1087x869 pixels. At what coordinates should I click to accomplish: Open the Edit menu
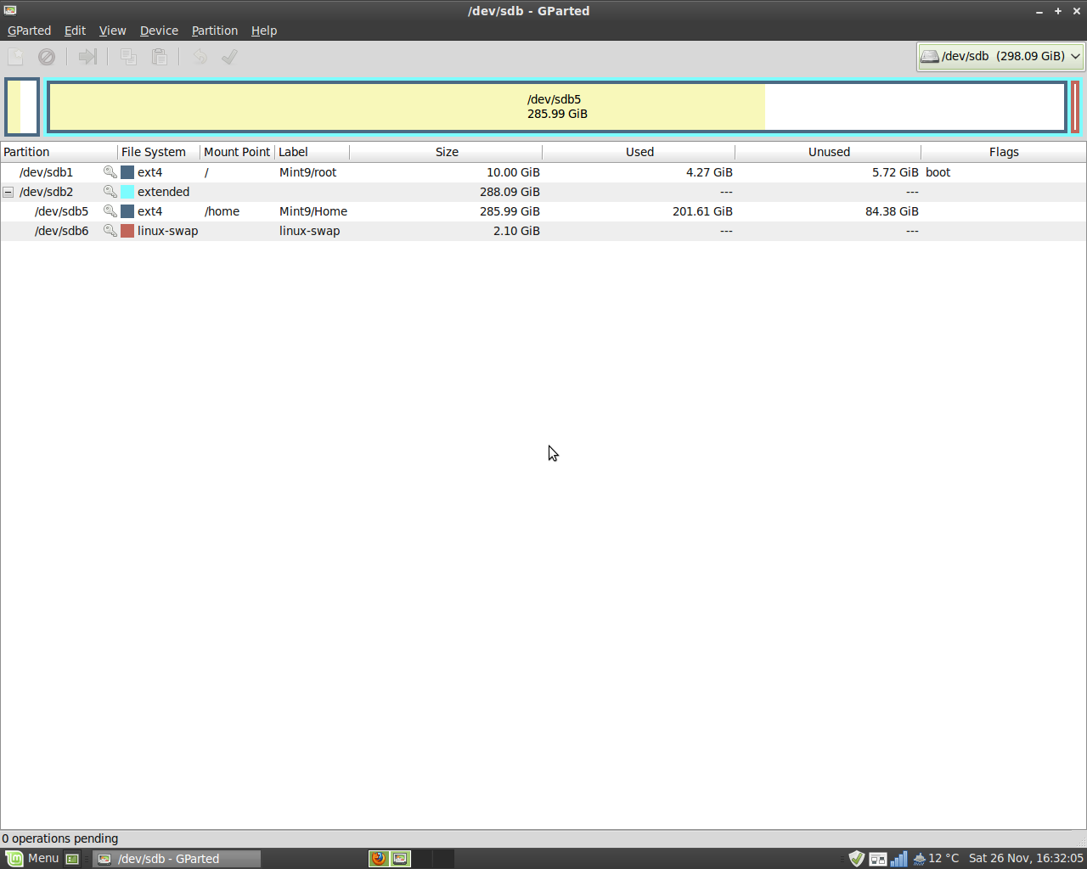pos(75,31)
